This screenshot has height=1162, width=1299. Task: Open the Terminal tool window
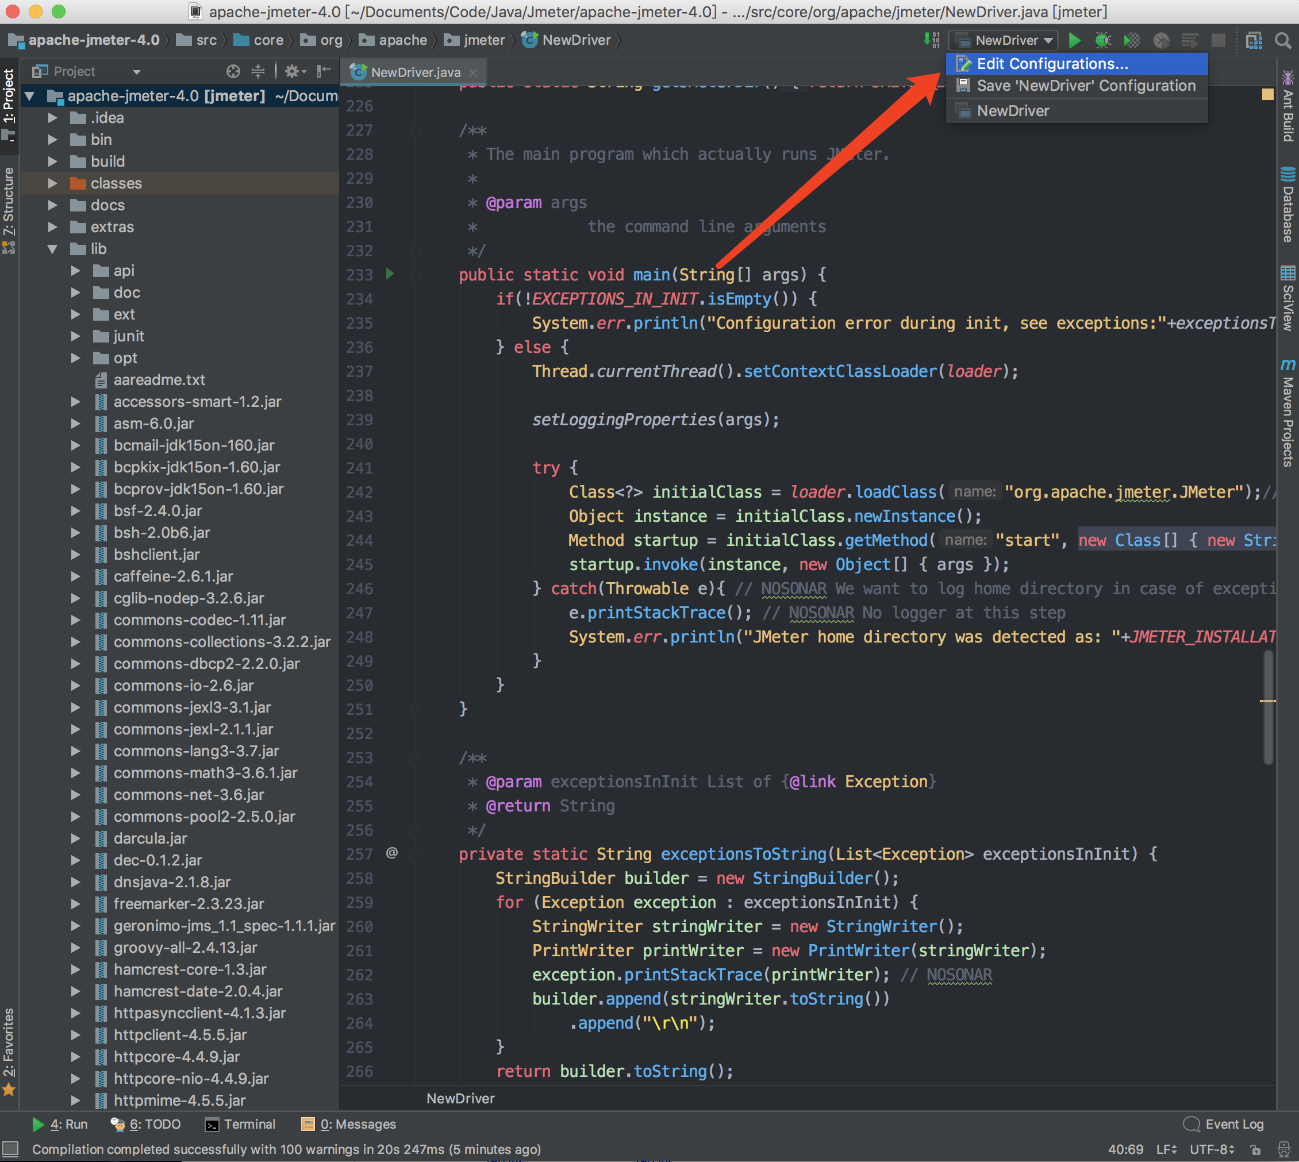click(240, 1123)
